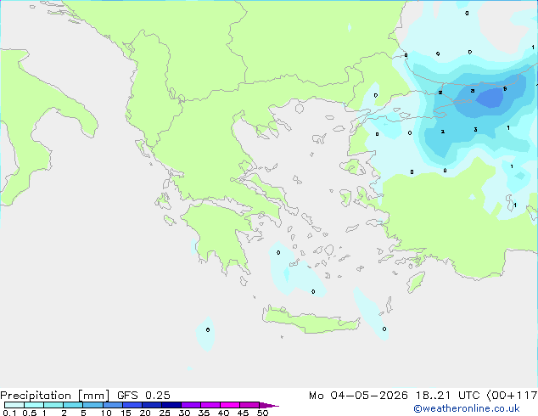Click the "Mo 04-05-2026" date label

[x=359, y=396]
